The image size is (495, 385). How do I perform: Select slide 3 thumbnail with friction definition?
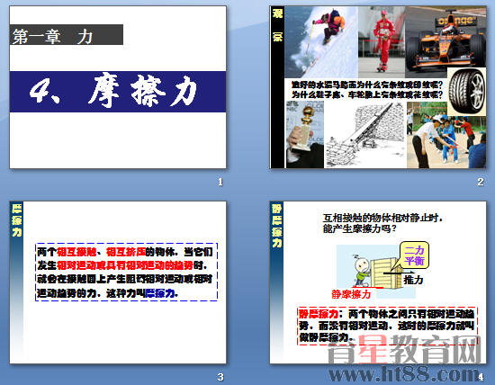click(x=118, y=282)
